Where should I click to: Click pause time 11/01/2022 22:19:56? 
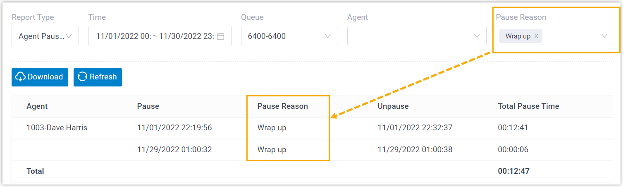click(x=174, y=128)
